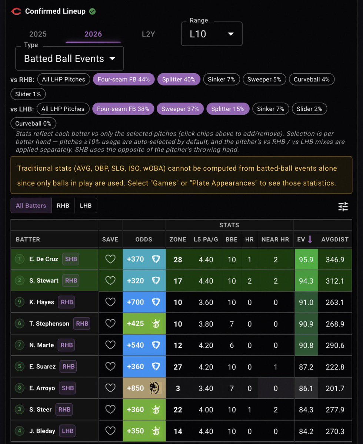363x444 pixels.
Task: Toggle vs LHB Sinker 7% chip
Action: click(x=270, y=109)
